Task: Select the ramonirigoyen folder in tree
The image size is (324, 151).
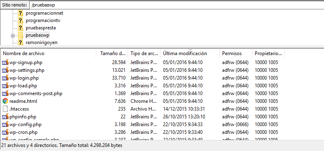Action: tap(42, 42)
